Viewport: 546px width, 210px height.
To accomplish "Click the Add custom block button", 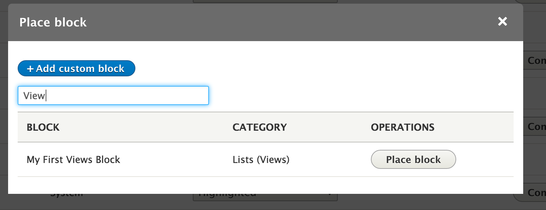I will (77, 69).
